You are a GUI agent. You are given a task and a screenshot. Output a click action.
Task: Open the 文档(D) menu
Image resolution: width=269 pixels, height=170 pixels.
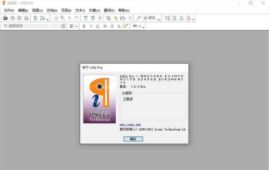52,10
